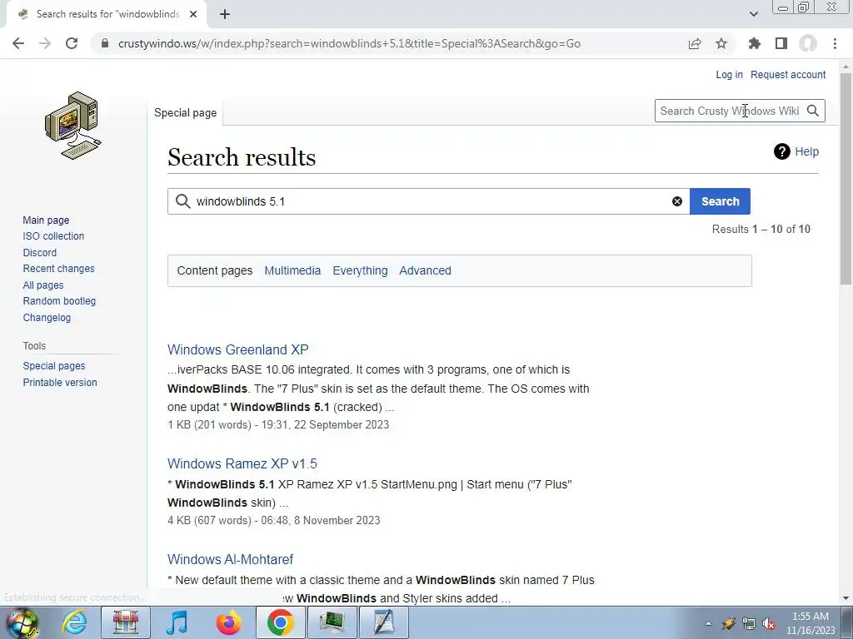Click the padlock site info icon
This screenshot has height=639, width=853.
[106, 43]
